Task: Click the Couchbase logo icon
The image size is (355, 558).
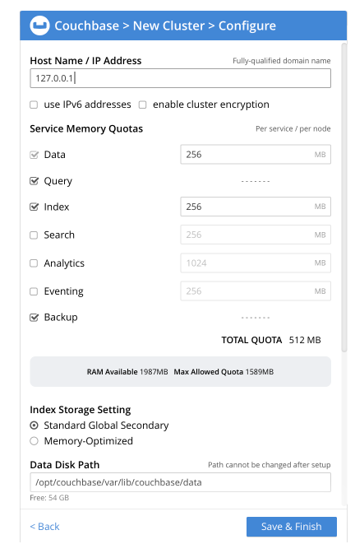Action: pos(39,26)
